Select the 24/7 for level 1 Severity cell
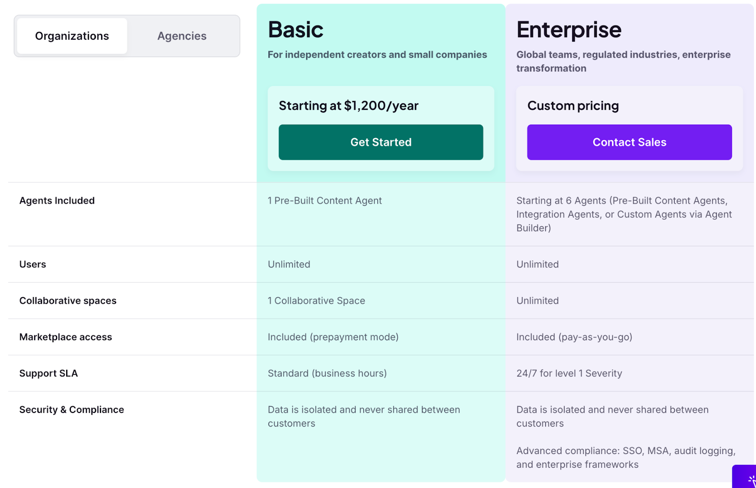The image size is (756, 488). [x=568, y=373]
